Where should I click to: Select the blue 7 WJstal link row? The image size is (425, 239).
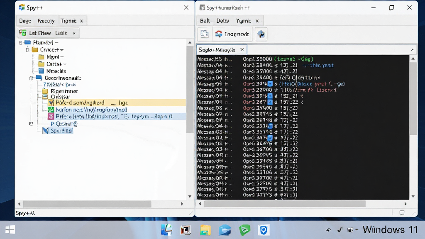[60, 85]
